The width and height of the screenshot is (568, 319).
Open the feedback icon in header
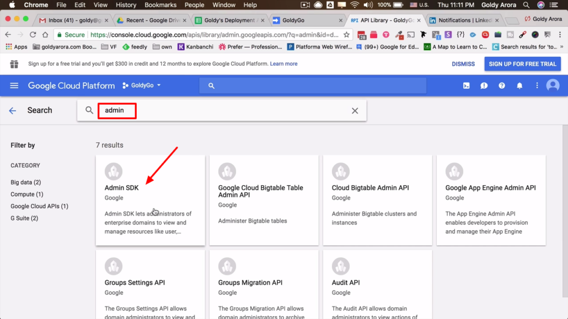pyautogui.click(x=484, y=85)
